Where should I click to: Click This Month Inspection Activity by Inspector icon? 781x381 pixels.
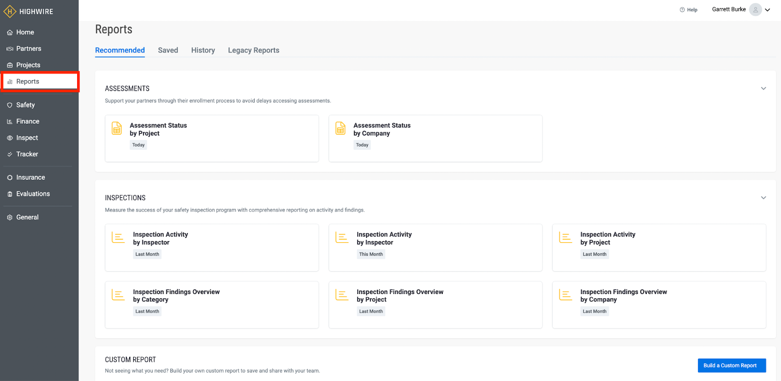342,237
